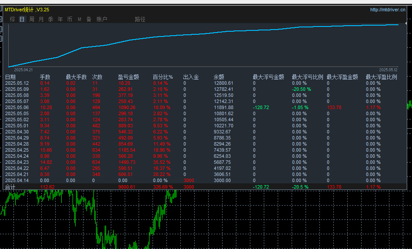Click the 1.17 % value on 2025.05.06
The image size is (412, 249).
(x=373, y=107)
